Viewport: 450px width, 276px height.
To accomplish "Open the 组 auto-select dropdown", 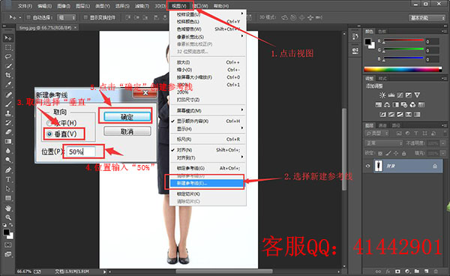I will pyautogui.click(x=66, y=17).
